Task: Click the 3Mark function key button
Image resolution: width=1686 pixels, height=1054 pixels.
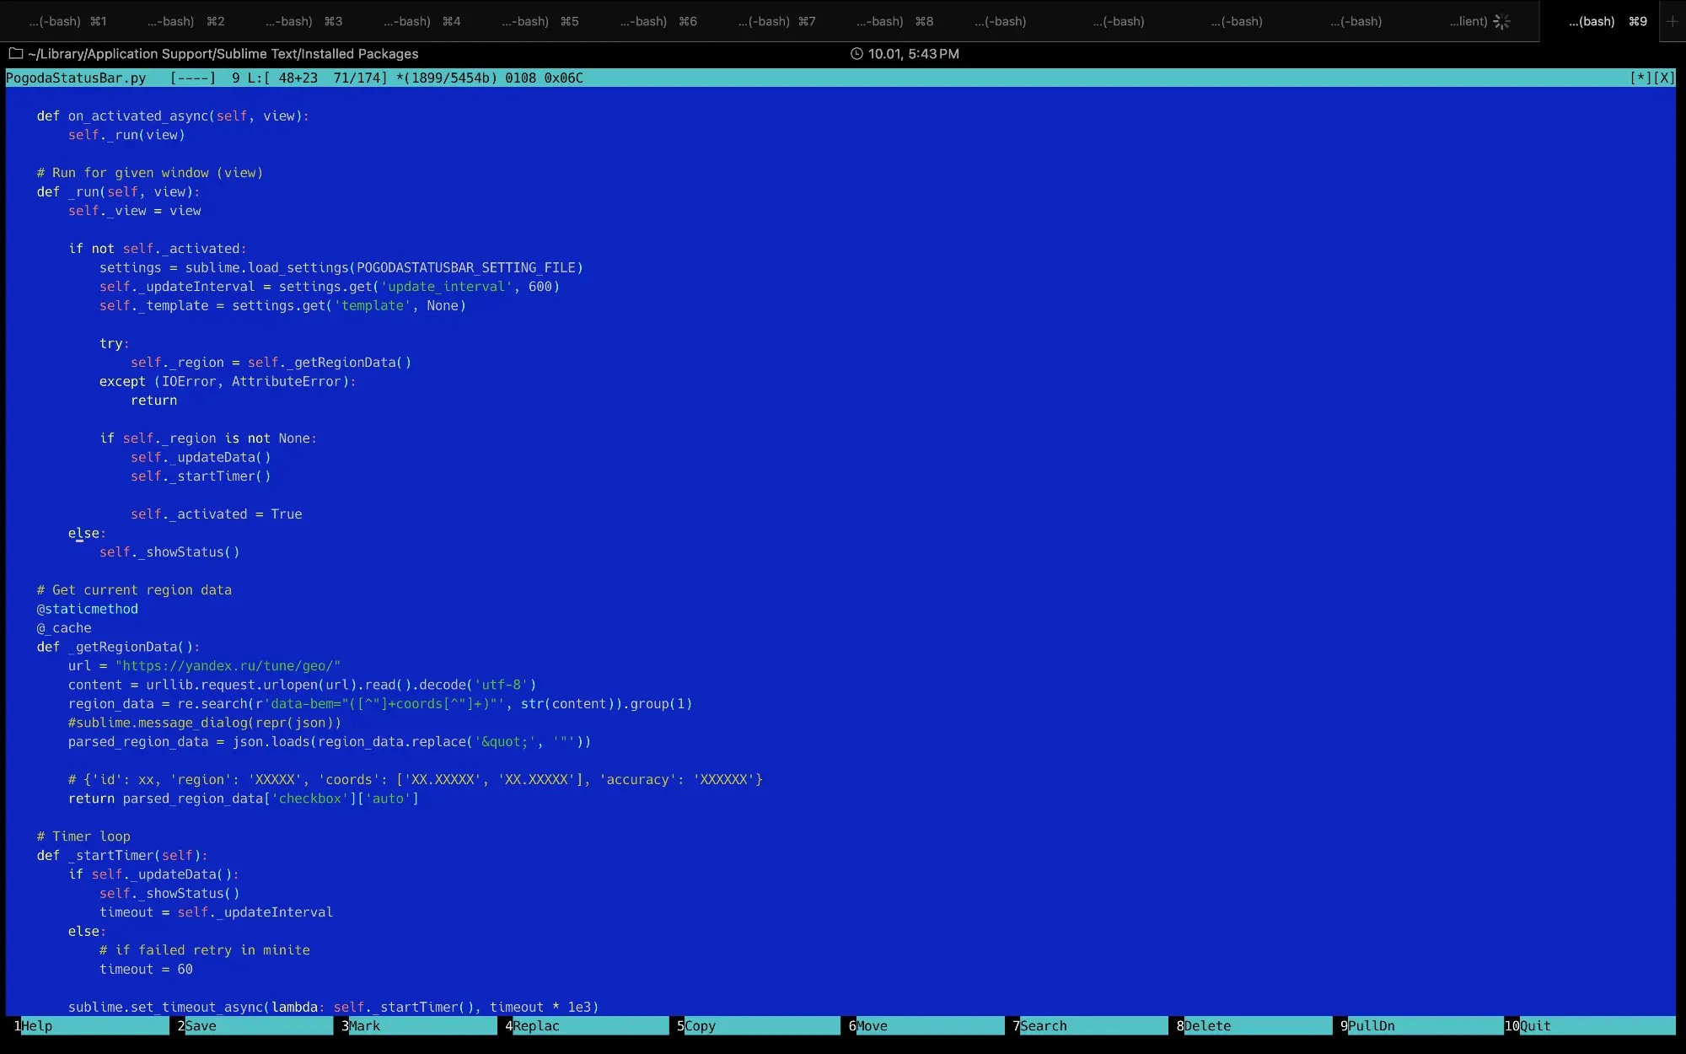Action: pyautogui.click(x=419, y=1025)
